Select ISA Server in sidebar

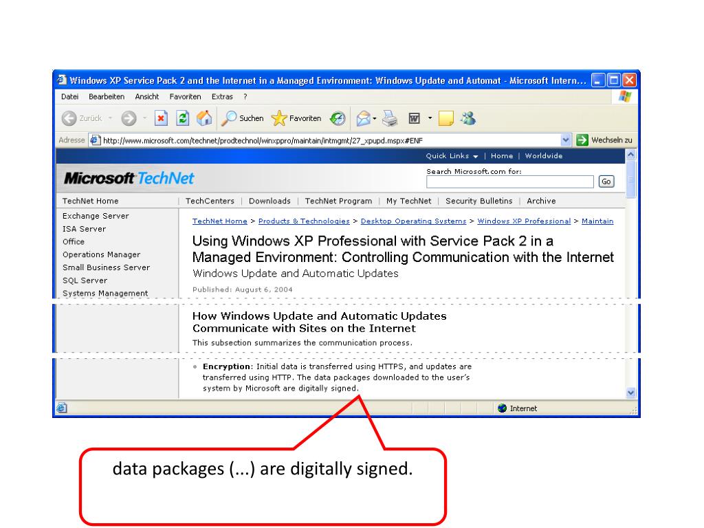tap(84, 229)
